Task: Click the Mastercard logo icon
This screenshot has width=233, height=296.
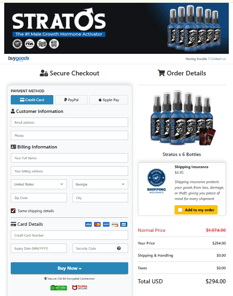Action: coord(97,224)
